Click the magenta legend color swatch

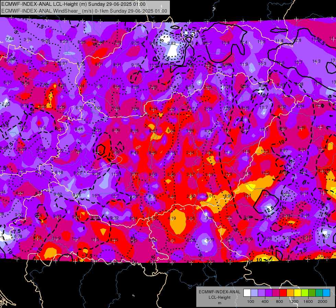point(276,293)
